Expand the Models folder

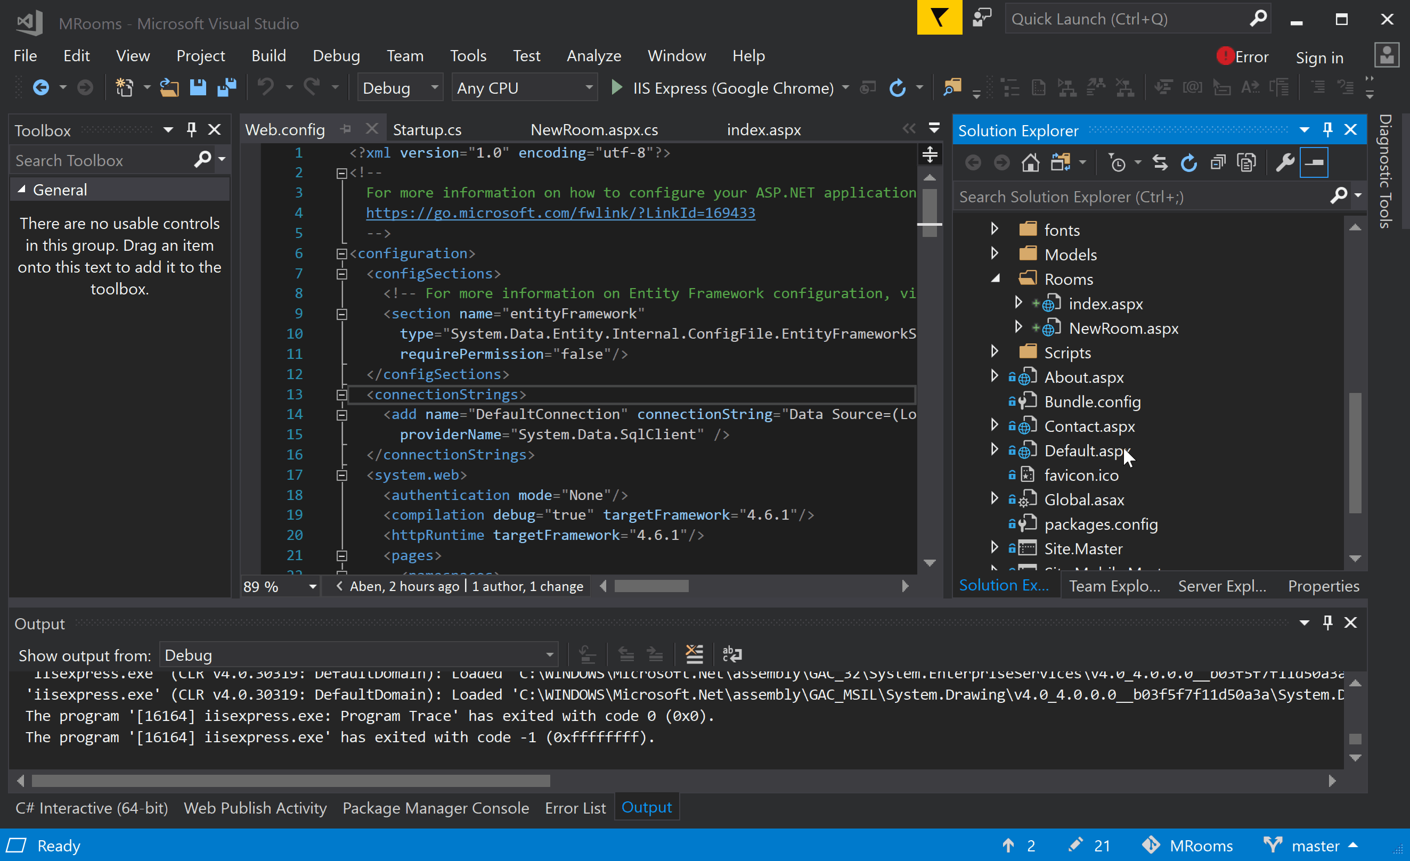[x=995, y=254]
